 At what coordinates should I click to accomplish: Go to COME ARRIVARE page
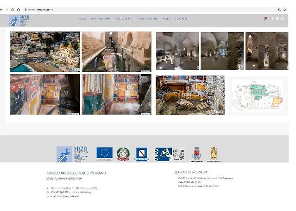(x=147, y=19)
